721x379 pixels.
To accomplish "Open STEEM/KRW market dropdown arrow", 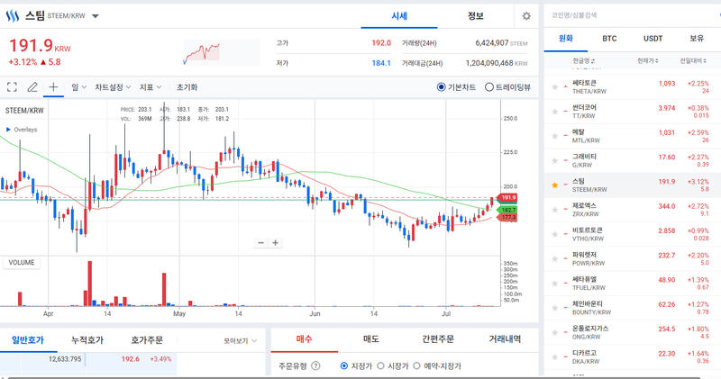I will pyautogui.click(x=96, y=16).
